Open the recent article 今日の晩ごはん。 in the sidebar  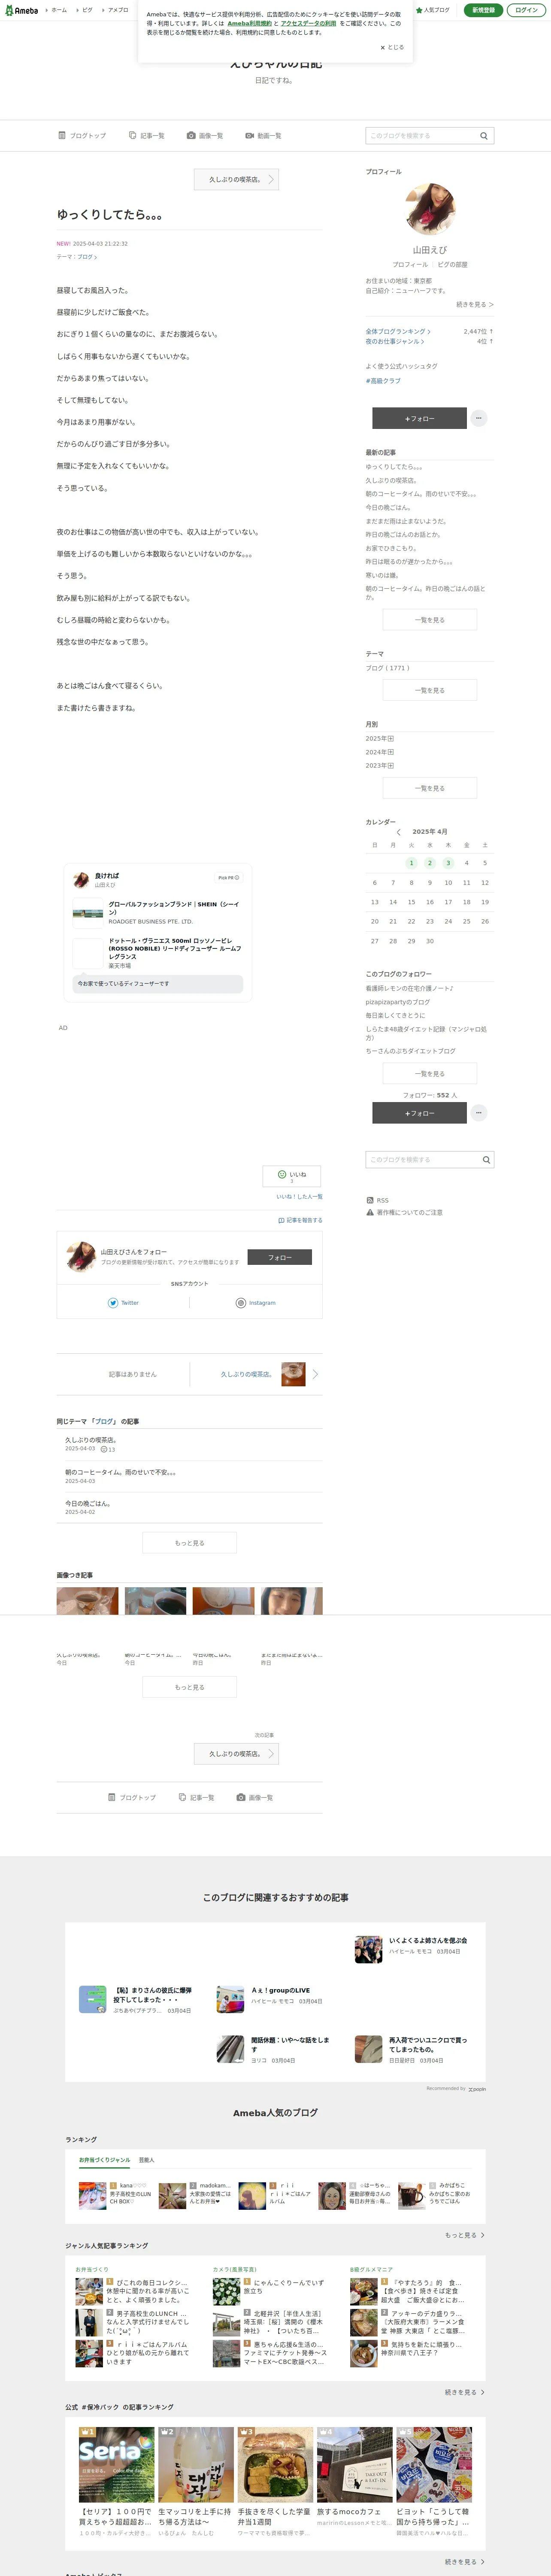tap(388, 507)
